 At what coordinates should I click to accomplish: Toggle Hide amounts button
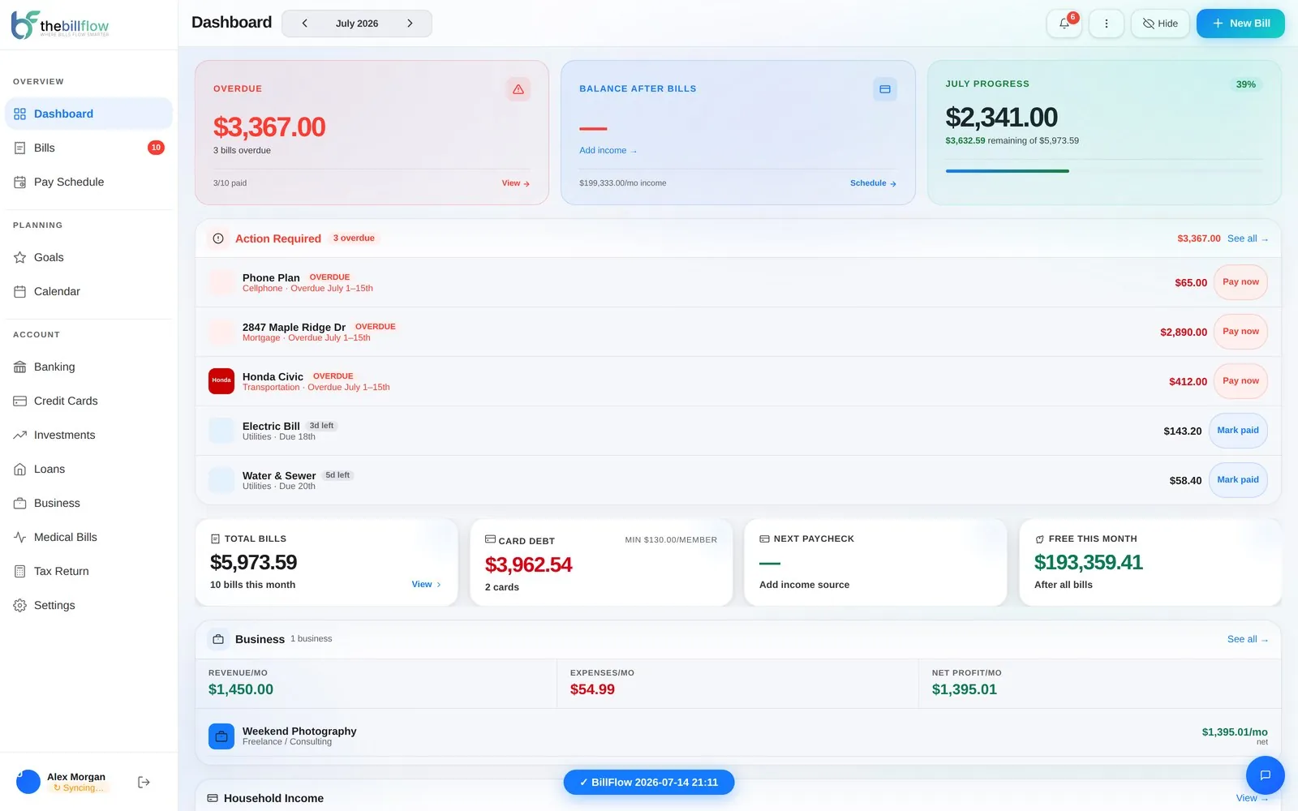(1160, 24)
